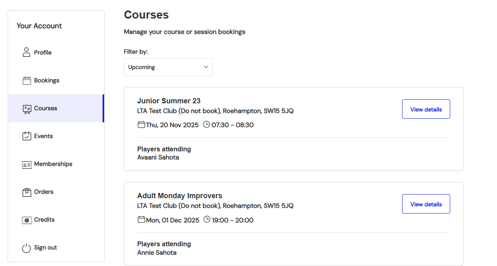This screenshot has height=266, width=497.
Task: View details for Junior Summer 23
Action: [426, 109]
